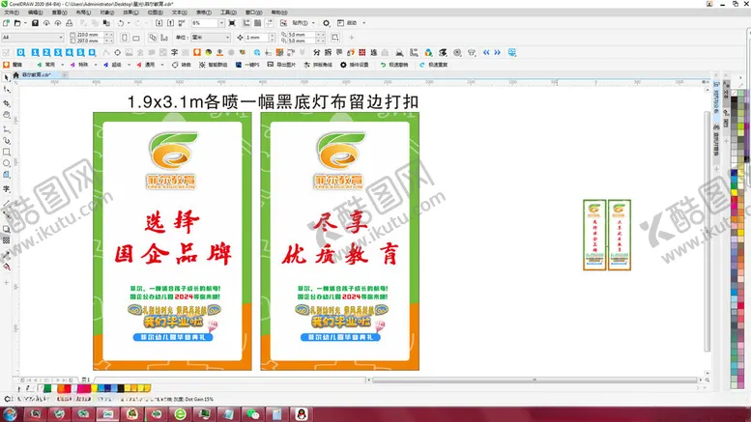Select the Eyedropper tool in the toolbox

click(6, 255)
